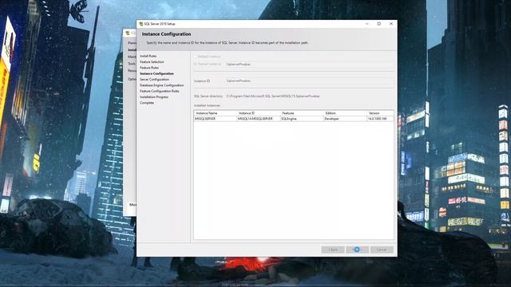The height and width of the screenshot is (287, 511).
Task: Click the Server Configuration step
Action: coord(154,80)
